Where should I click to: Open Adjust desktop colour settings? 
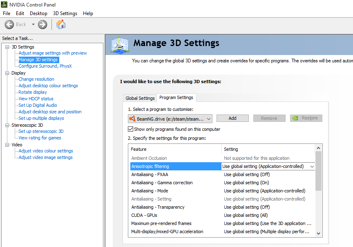tap(48, 86)
